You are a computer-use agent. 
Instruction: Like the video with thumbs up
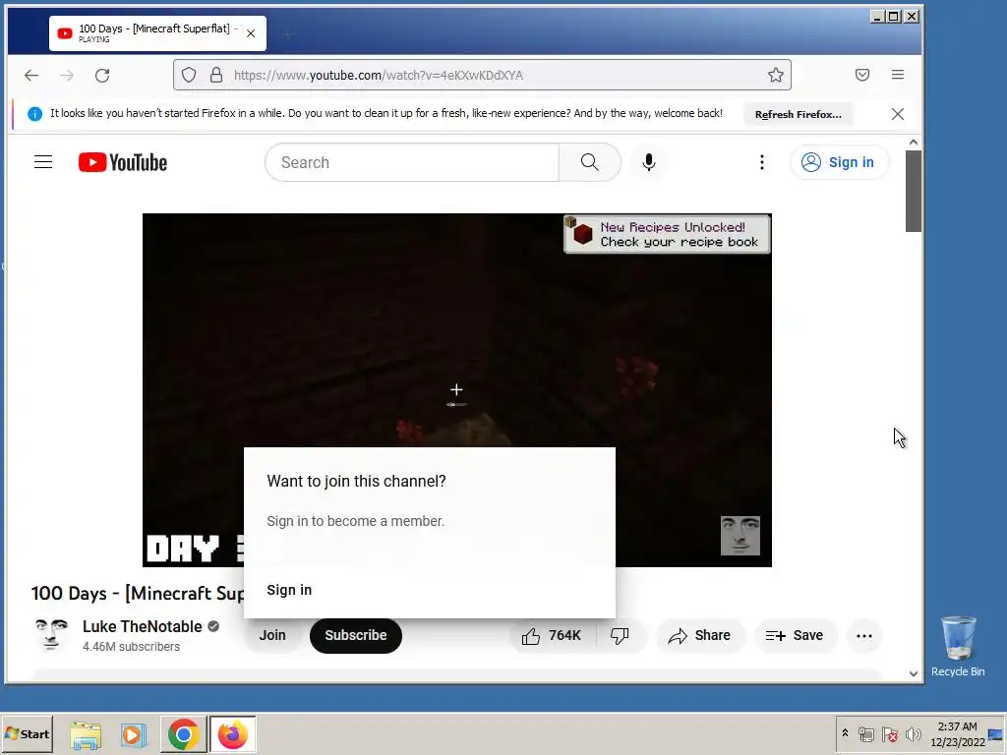[x=553, y=636]
